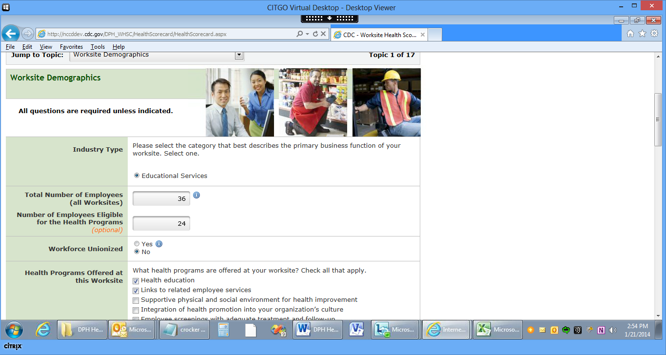666x355 pixels.
Task: Click the browser address bar URL
Action: [x=137, y=34]
